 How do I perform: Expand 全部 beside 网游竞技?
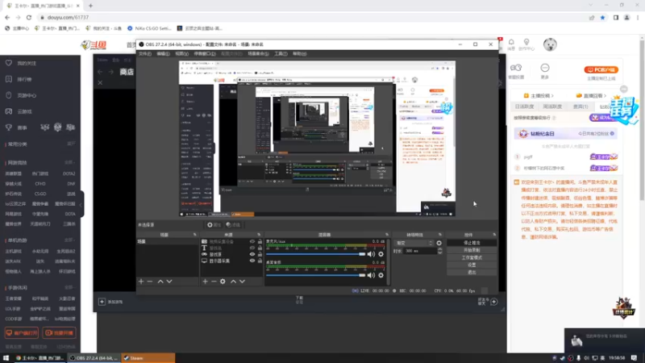69,163
